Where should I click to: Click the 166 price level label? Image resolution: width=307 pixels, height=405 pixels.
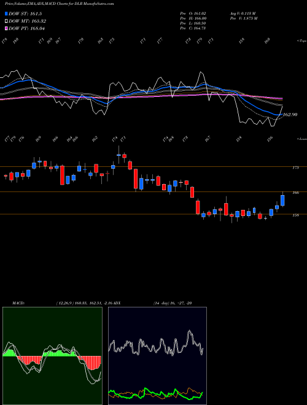295,193
